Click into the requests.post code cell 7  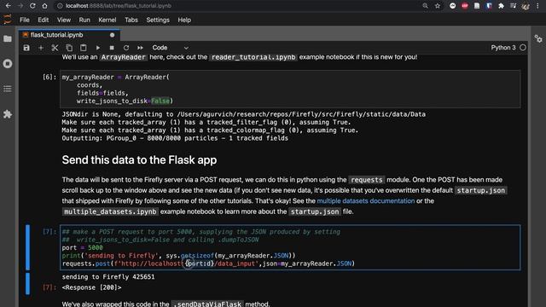(x=290, y=247)
